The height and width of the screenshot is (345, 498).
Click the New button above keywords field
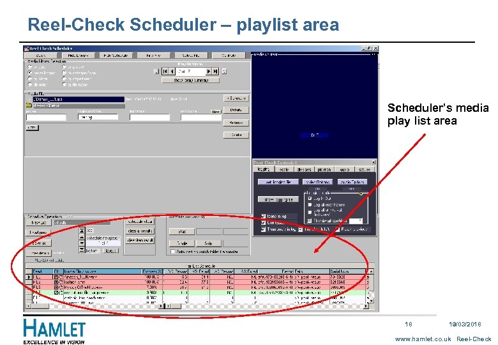216,112
